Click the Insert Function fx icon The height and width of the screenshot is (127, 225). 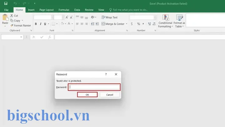pos(49,37)
